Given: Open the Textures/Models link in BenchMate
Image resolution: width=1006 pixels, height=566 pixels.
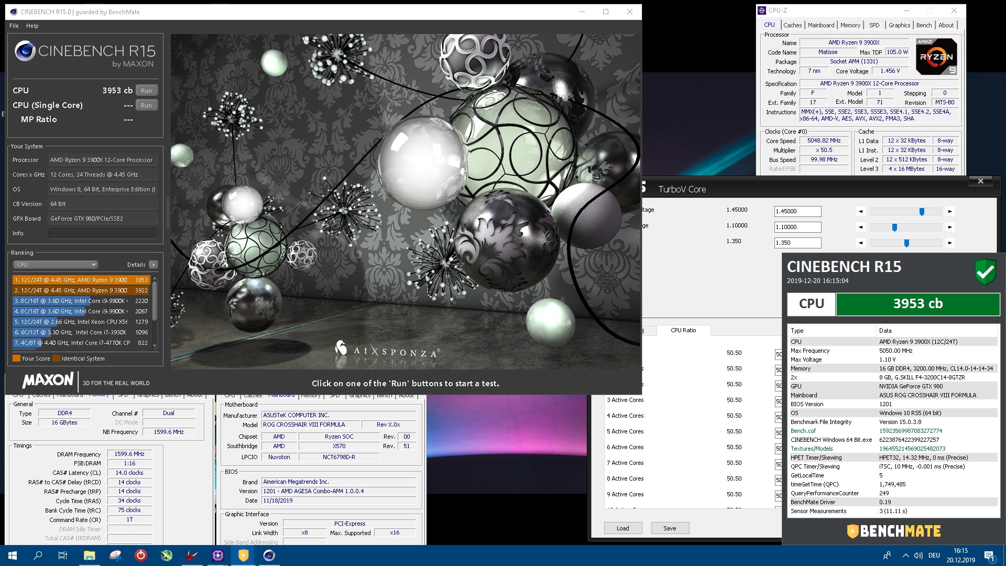Looking at the screenshot, I should [812, 449].
